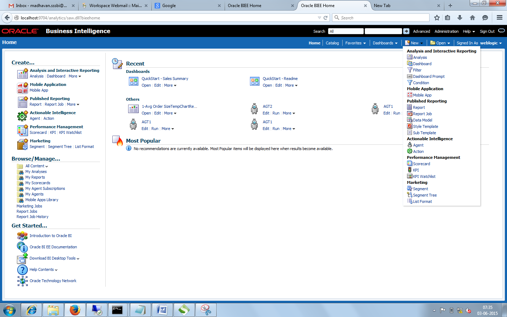Click the Filter funnel icon in New menu

(x=409, y=70)
